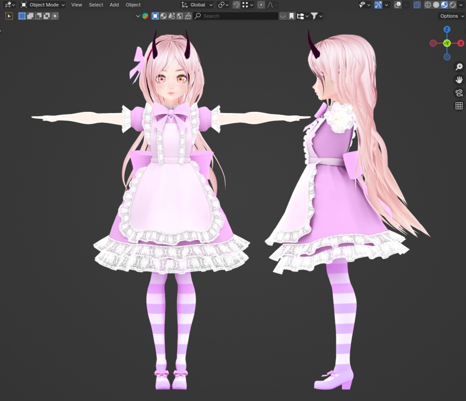Viewport: 466px width, 401px height.
Task: Switch to solid viewport shading
Action: pos(436,5)
